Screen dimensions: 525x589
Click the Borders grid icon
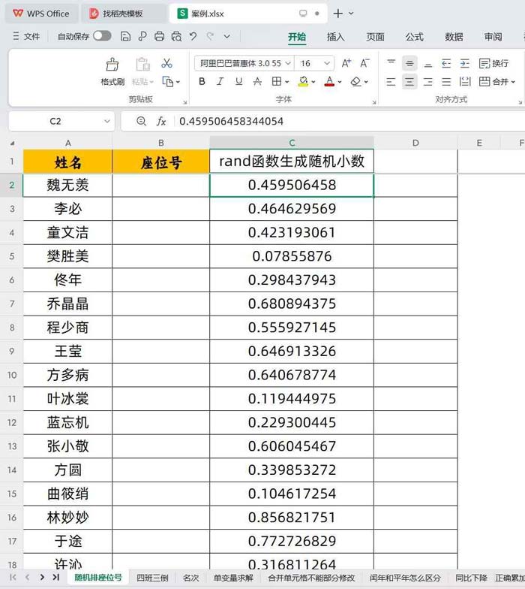point(276,81)
